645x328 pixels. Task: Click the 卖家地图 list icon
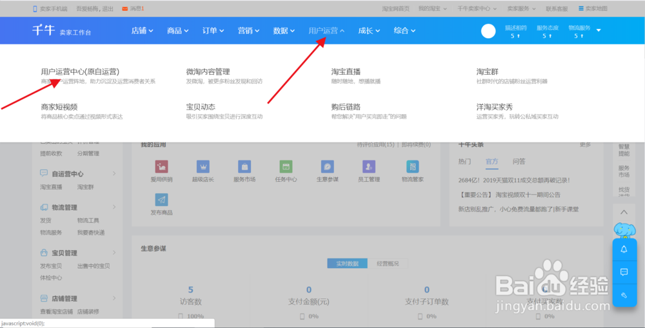click(581, 8)
